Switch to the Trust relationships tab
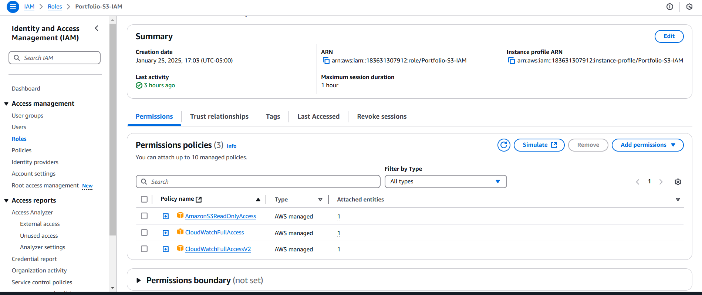This screenshot has width=702, height=295. [219, 116]
